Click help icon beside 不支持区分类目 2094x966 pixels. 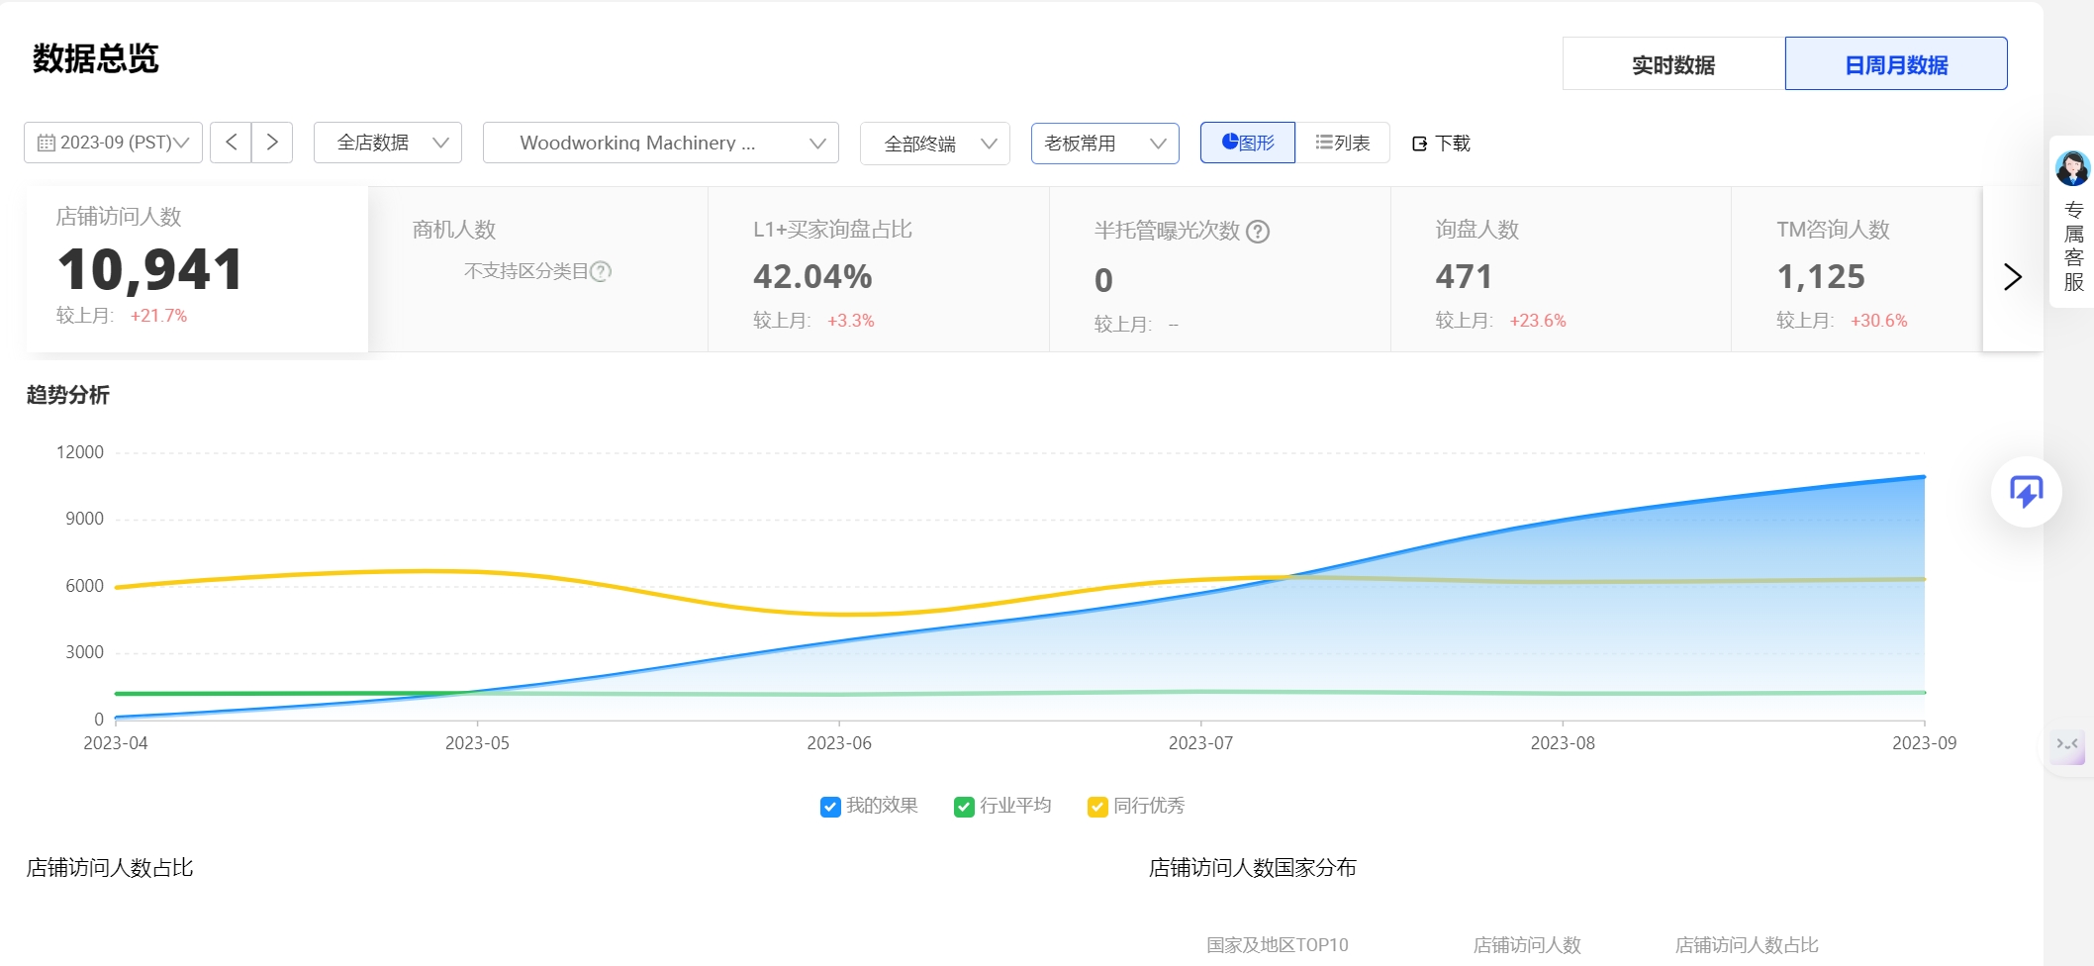(x=601, y=271)
